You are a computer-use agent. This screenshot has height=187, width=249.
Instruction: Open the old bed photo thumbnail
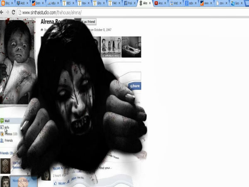131,47
